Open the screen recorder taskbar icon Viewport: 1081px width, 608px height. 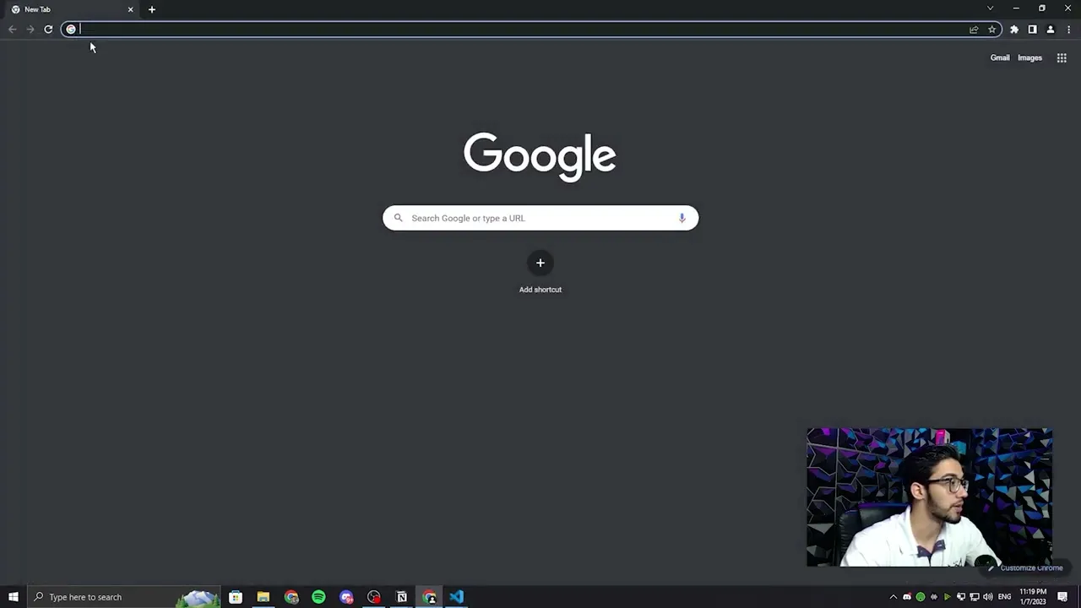coord(374,597)
